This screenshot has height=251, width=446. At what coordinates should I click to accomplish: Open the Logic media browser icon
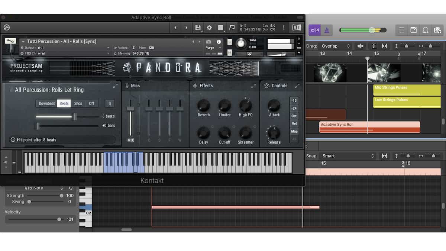437,30
